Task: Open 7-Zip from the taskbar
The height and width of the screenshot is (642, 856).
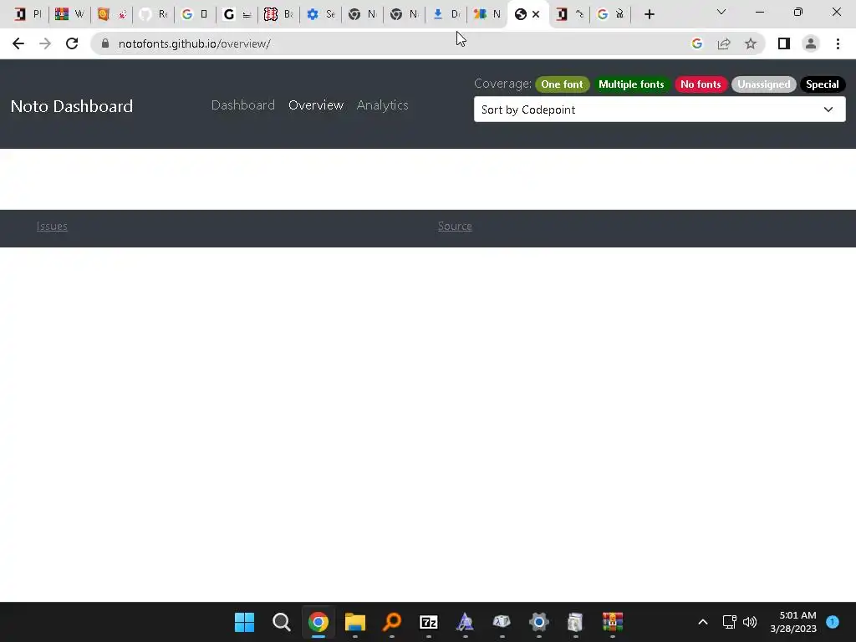Action: click(429, 622)
